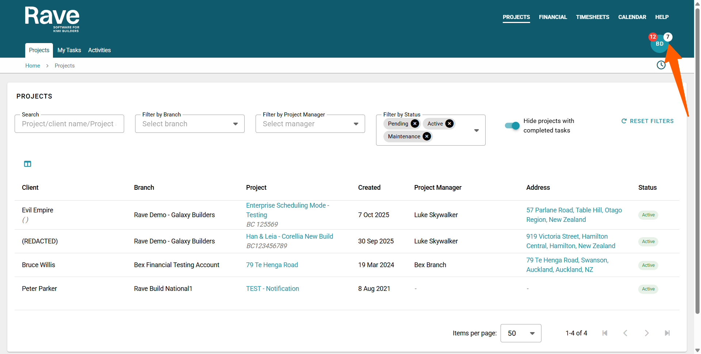This screenshot has height=354, width=701.
Task: Open the Han & Leia - Corellia New Build project
Action: pos(289,236)
